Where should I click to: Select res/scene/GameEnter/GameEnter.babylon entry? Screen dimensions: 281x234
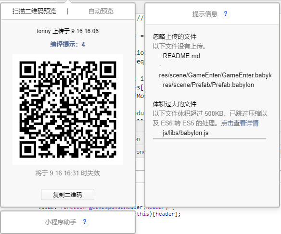click(x=215, y=75)
